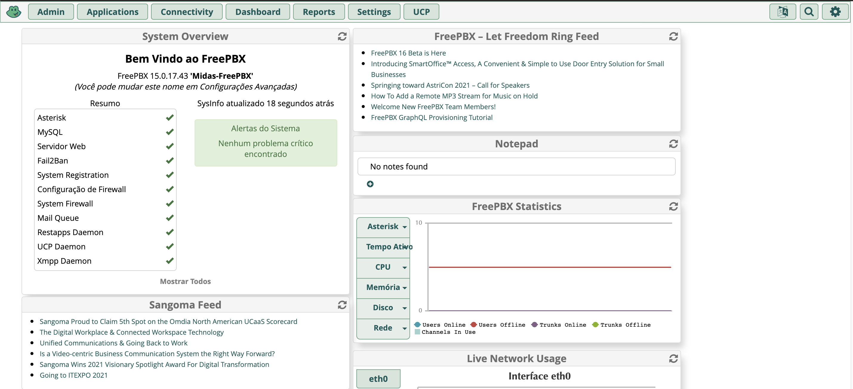The width and height of the screenshot is (853, 389).
Task: Open Springing toward AstriCon 2021 link
Action: coord(450,85)
